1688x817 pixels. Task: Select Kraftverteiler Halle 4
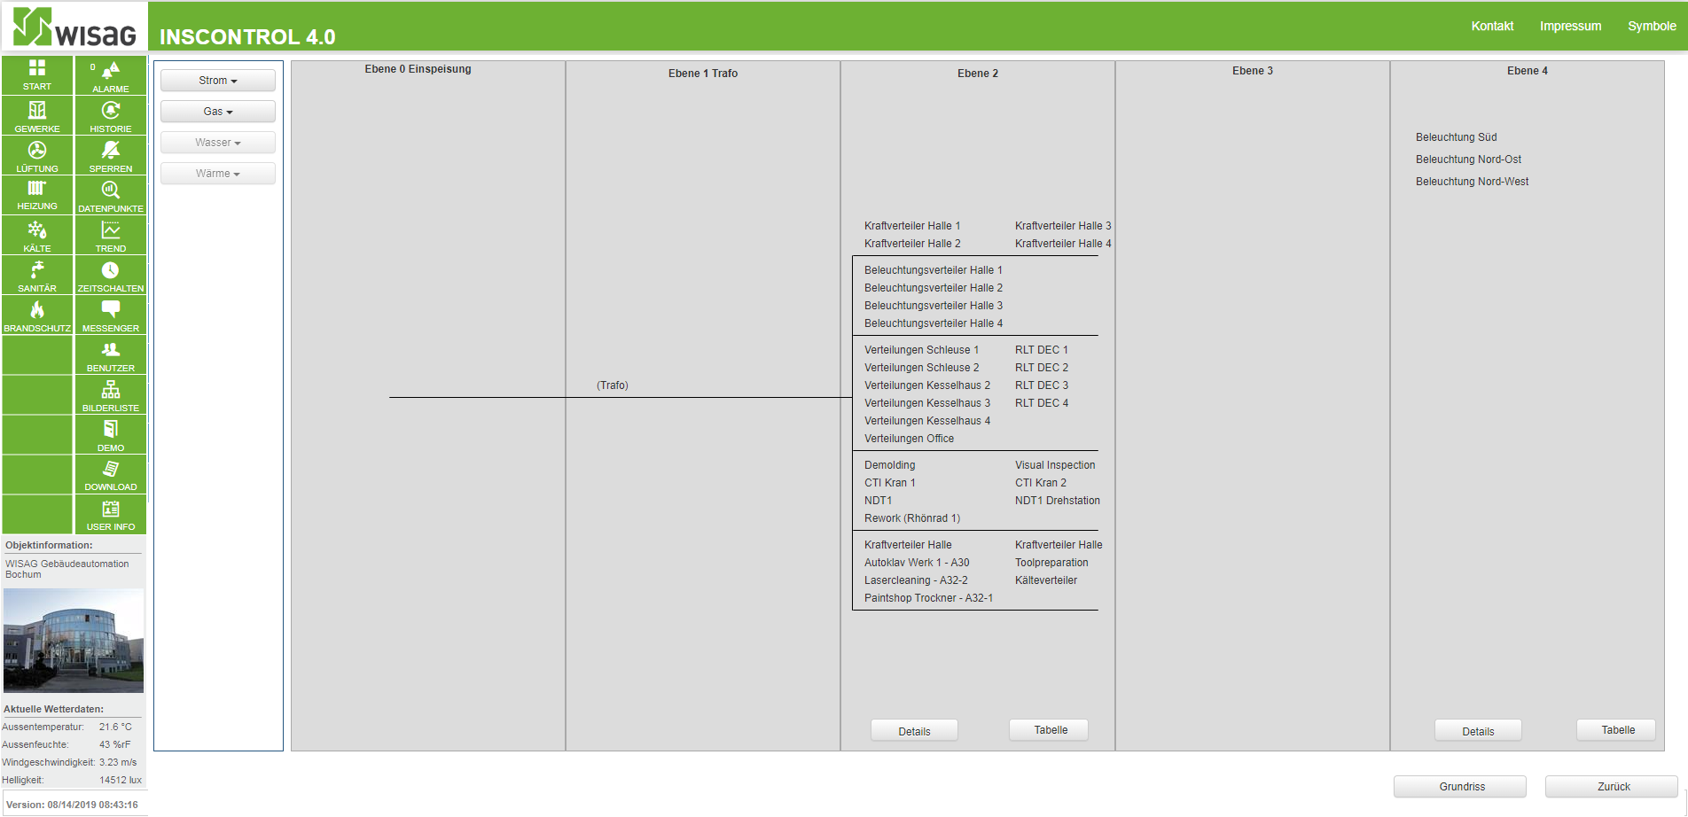(1063, 244)
